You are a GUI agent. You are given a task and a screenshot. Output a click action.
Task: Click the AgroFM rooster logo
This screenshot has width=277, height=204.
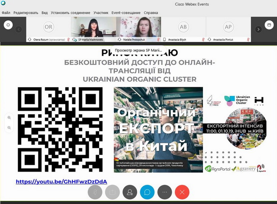coord(261,168)
